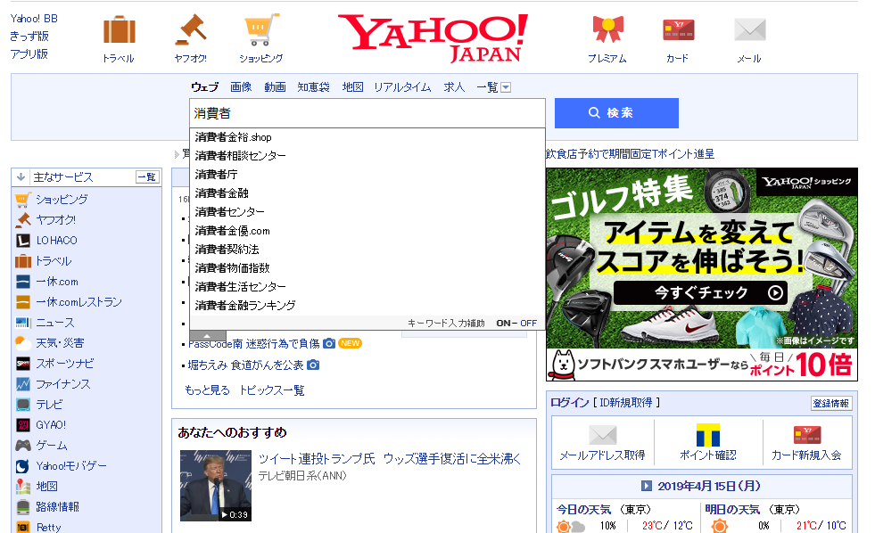Open the Yahoo! BB link

[x=34, y=19]
